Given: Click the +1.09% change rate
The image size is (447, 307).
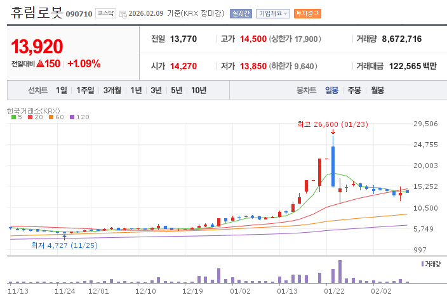Looking at the screenshot, I should [x=84, y=63].
